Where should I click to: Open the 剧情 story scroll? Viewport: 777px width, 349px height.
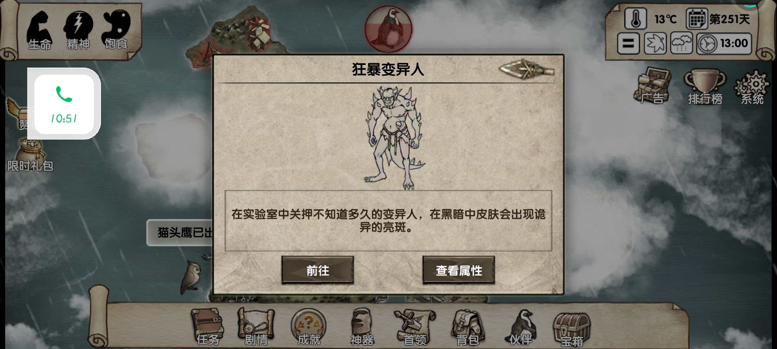(256, 326)
